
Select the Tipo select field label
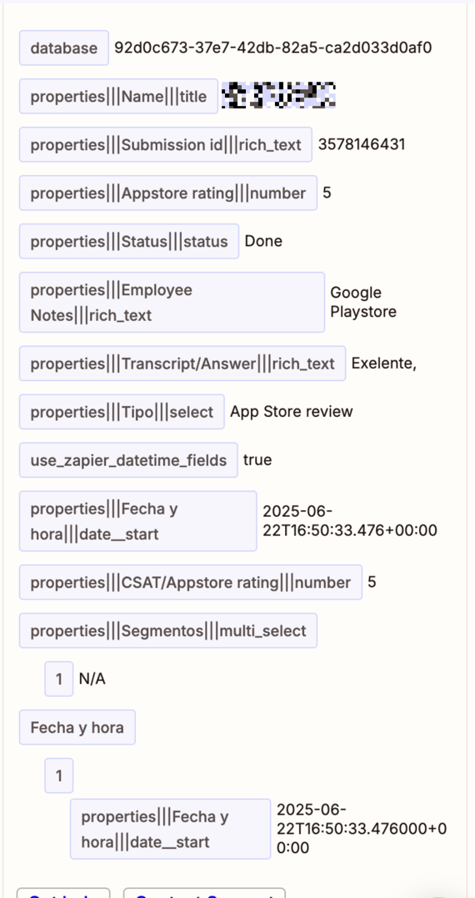tap(122, 412)
